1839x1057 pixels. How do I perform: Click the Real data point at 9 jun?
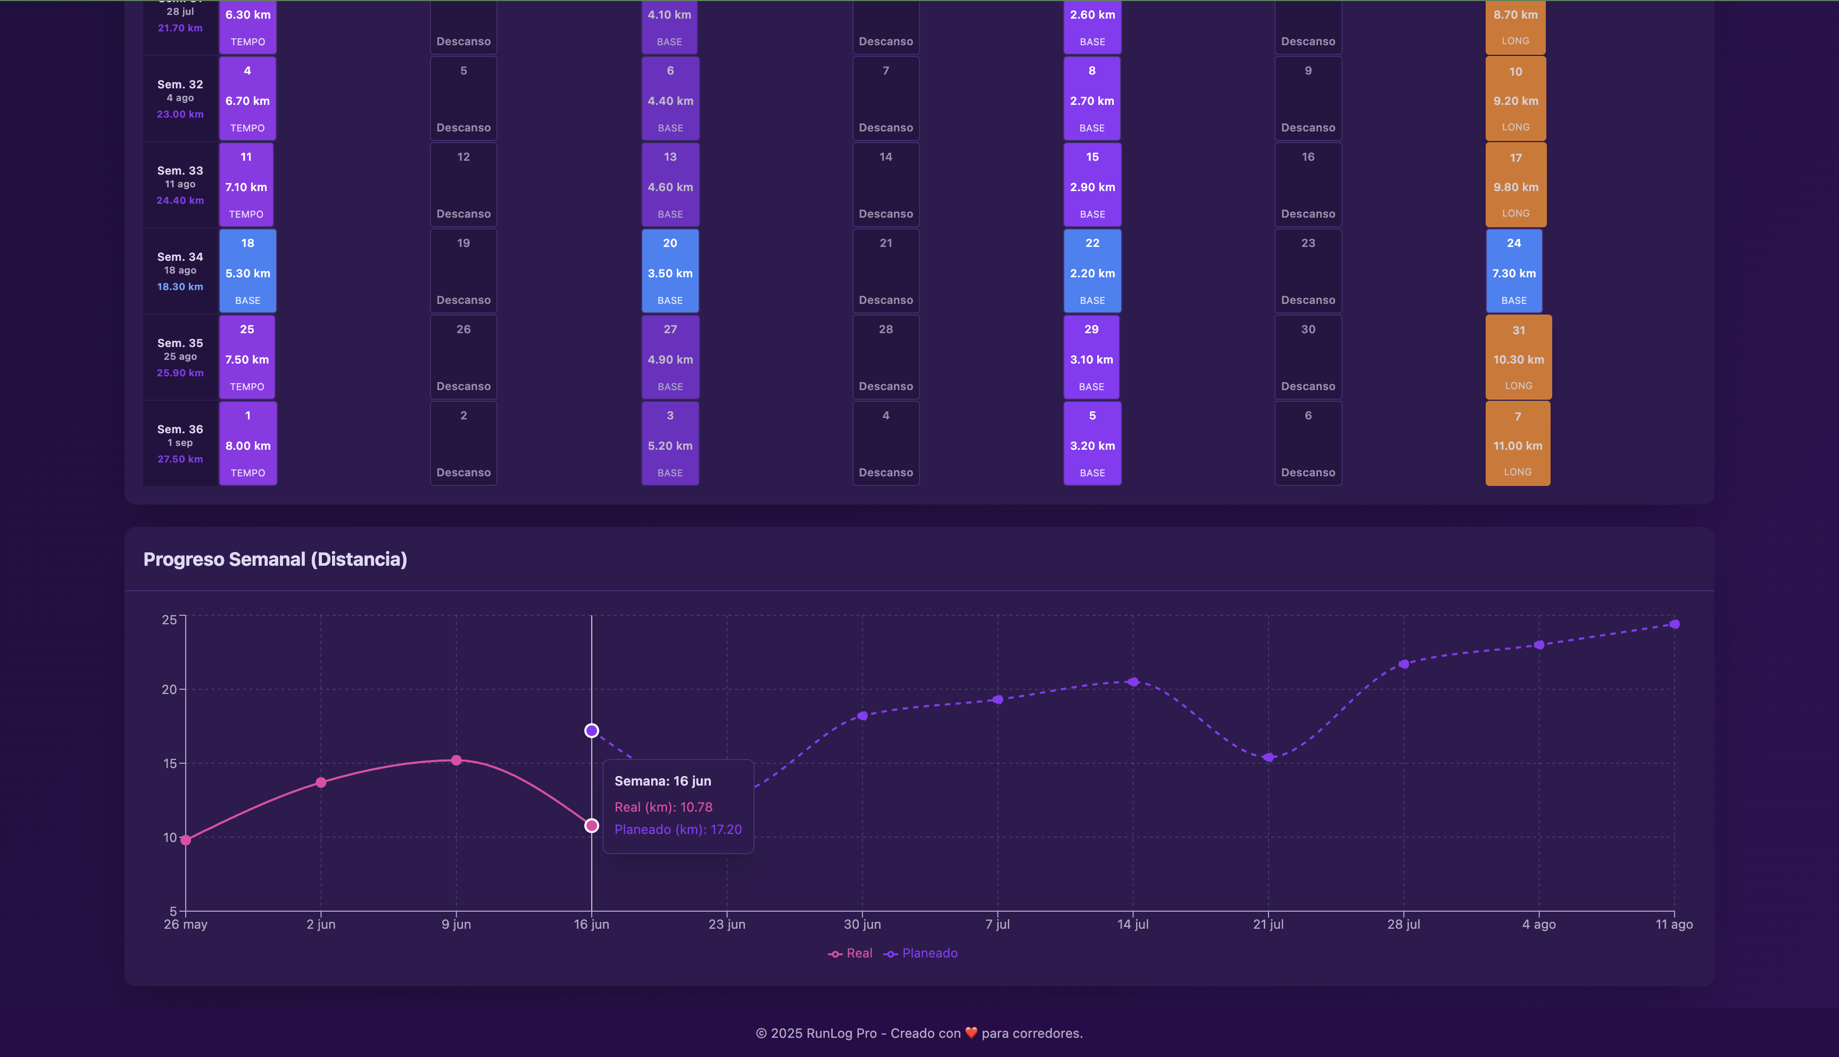(x=457, y=760)
